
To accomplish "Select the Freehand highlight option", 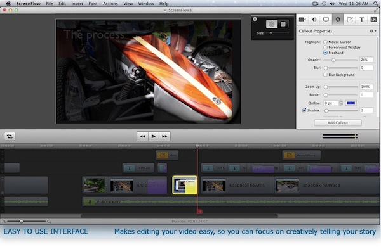I will [x=325, y=53].
